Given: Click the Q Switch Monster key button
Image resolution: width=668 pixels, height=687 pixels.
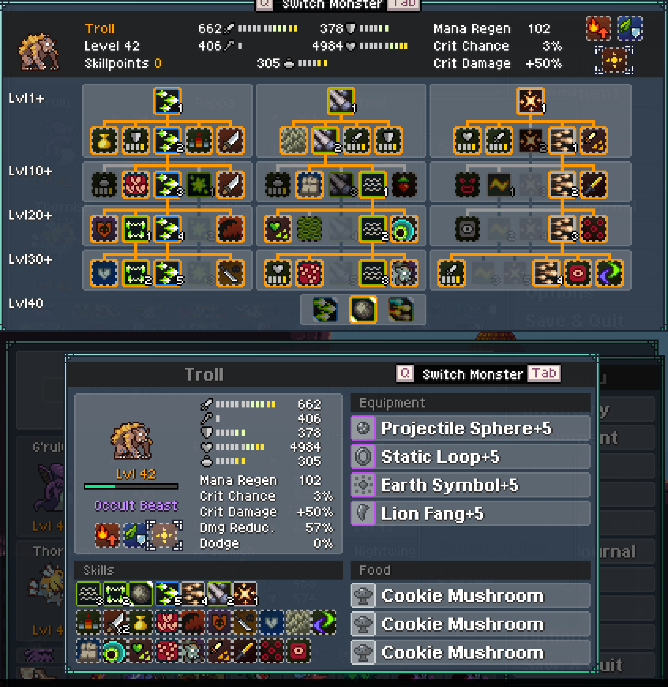Looking at the screenshot, I should point(405,373).
